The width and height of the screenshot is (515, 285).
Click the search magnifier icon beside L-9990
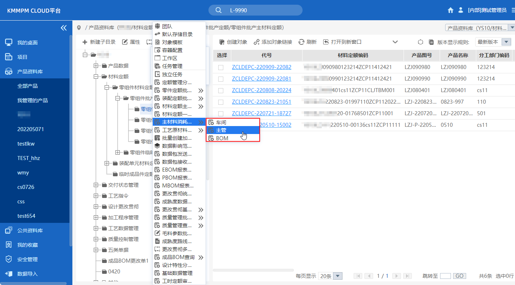218,10
